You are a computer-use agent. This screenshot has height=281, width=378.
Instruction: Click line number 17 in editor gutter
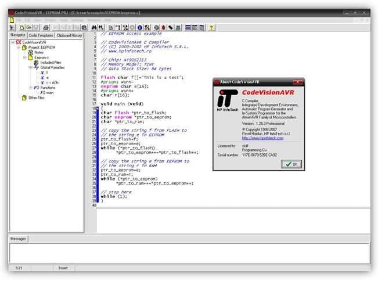pyautogui.click(x=94, y=104)
